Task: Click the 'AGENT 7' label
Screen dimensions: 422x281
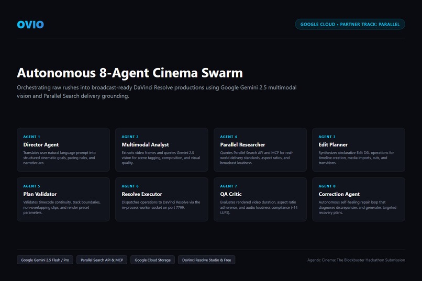Action: click(x=228, y=186)
